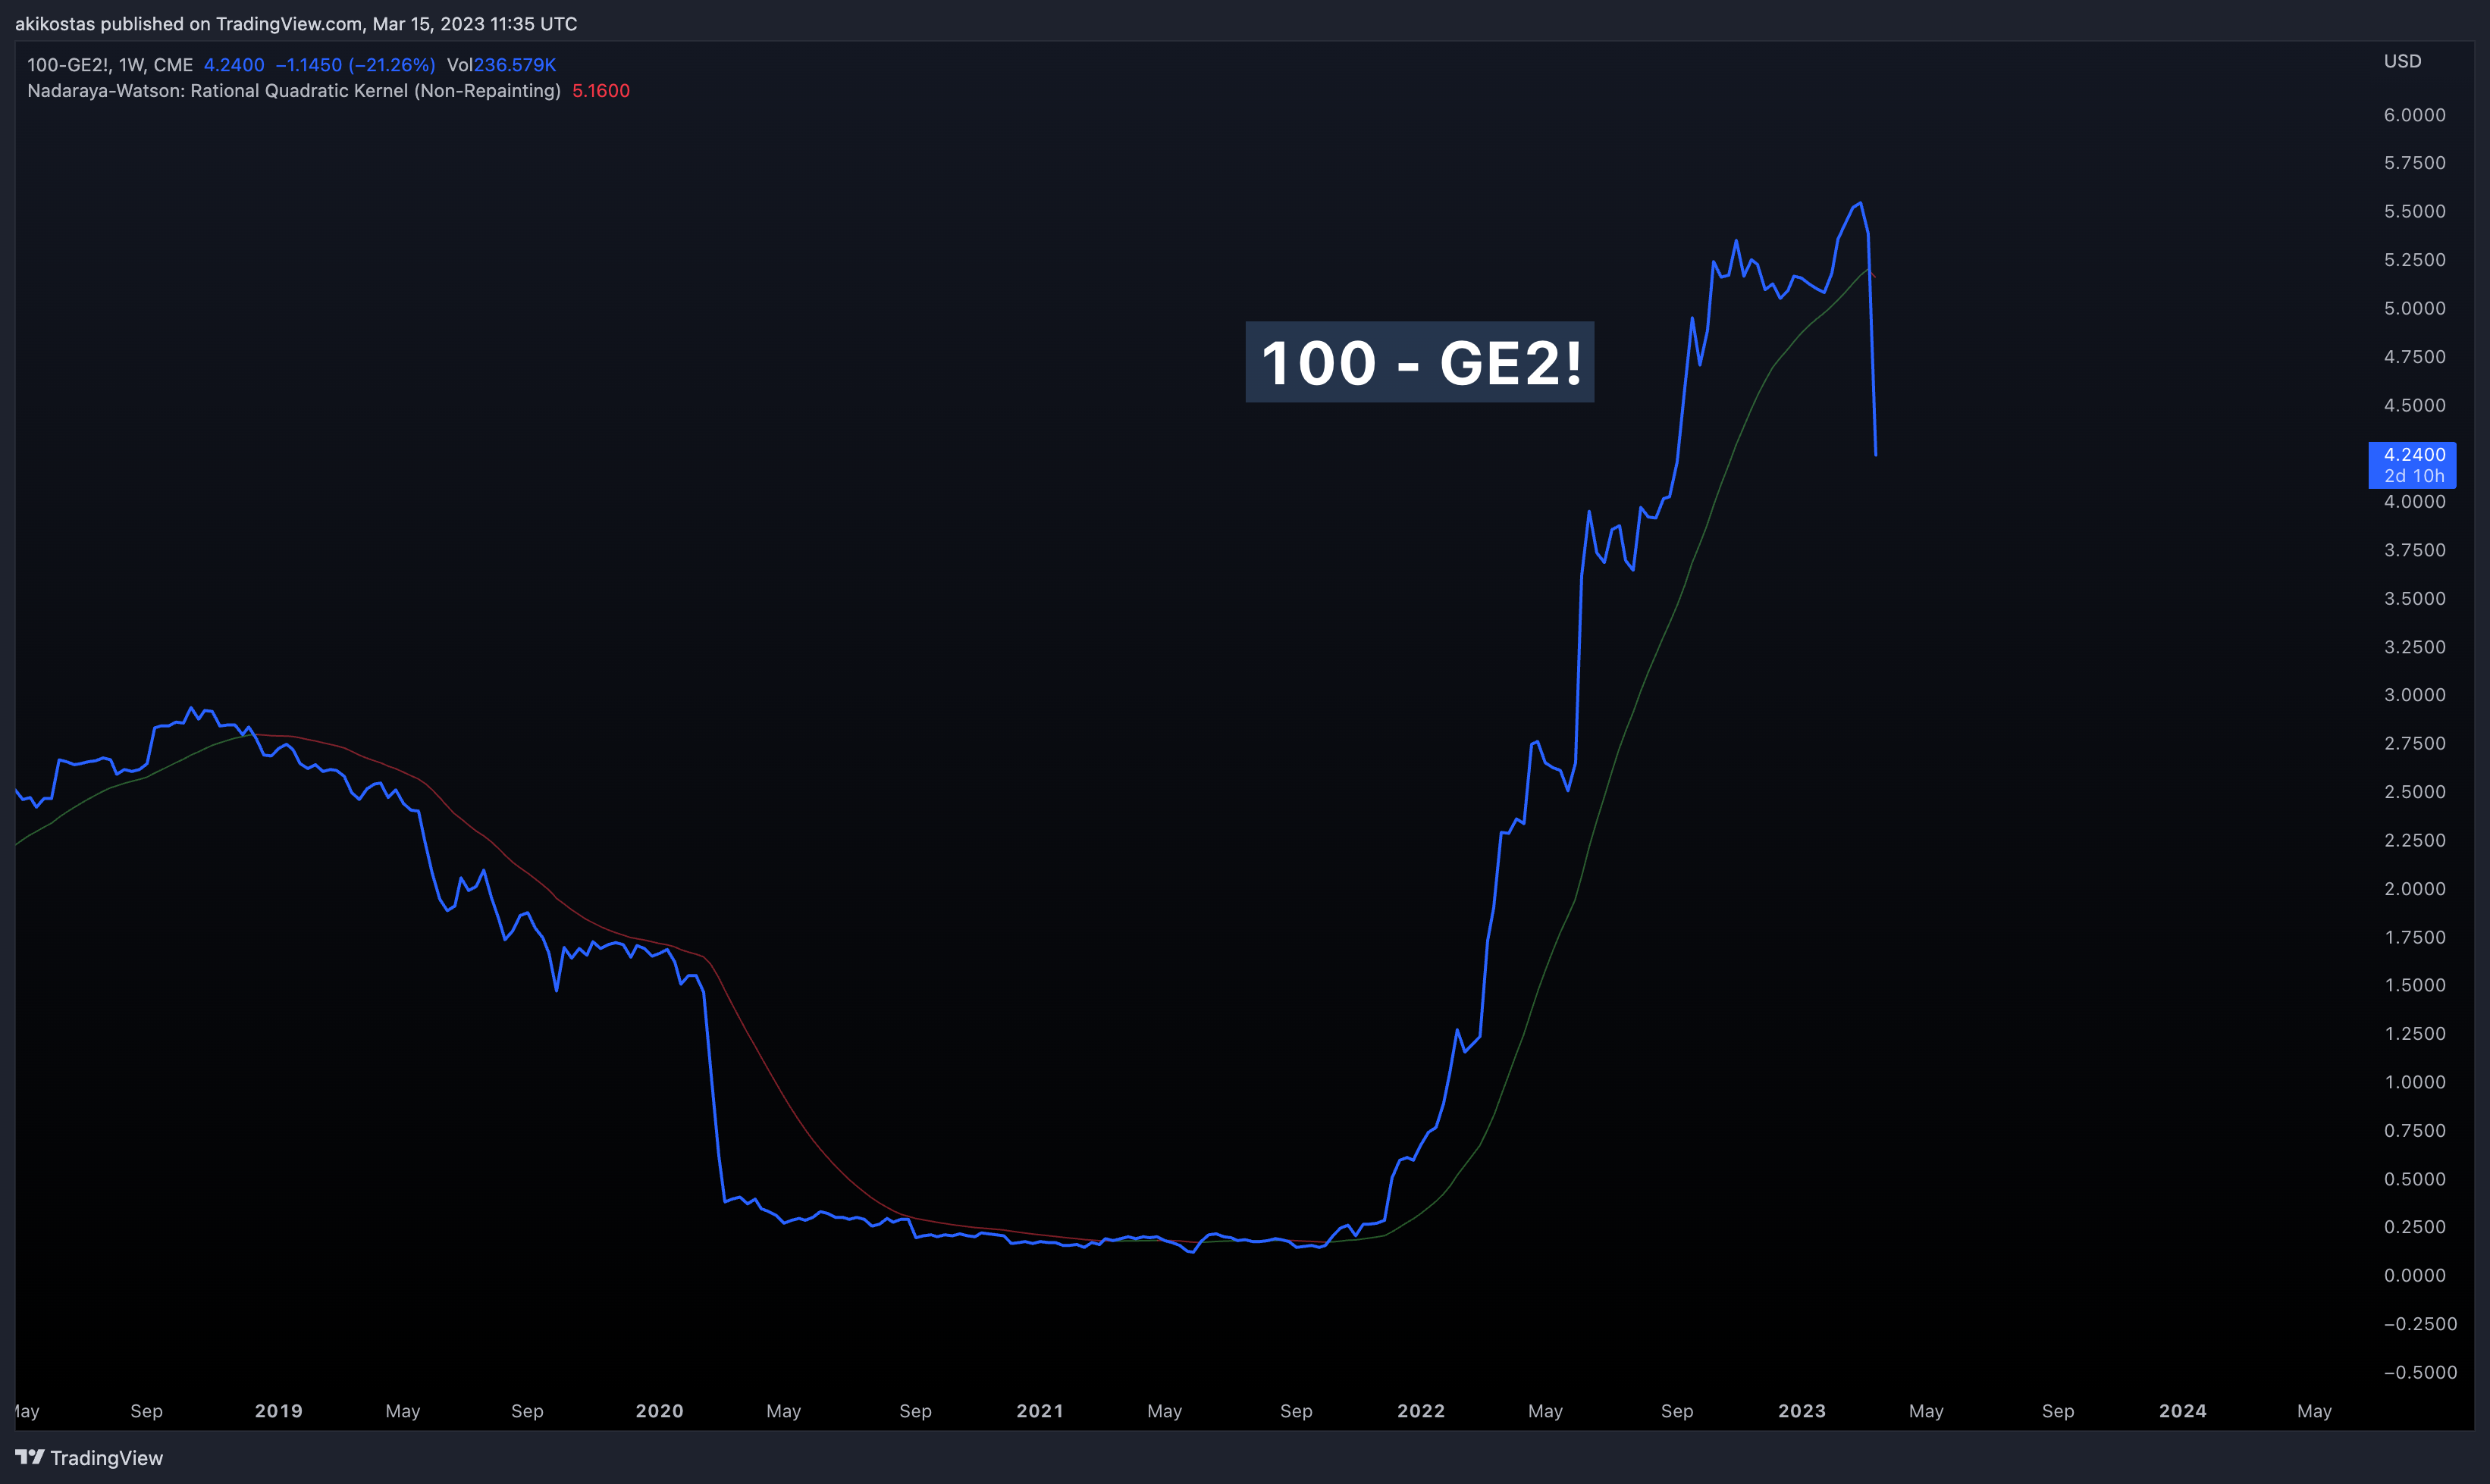
Task: Click the 0.5000 price axis label
Action: tap(2414, 1179)
